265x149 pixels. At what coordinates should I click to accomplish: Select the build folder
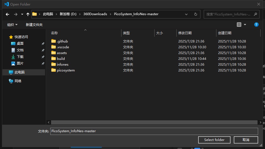tap(61, 58)
